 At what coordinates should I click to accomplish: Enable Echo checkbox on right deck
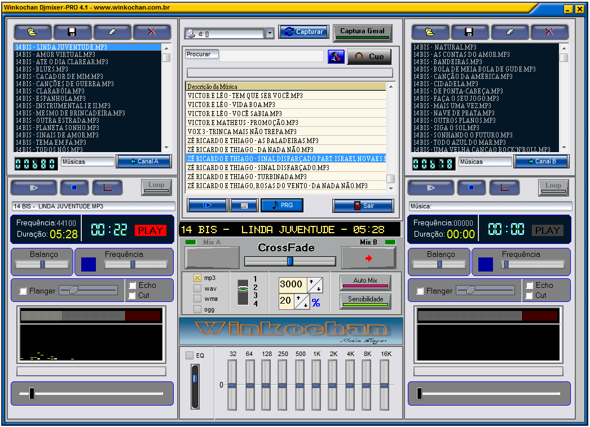pyautogui.click(x=530, y=285)
